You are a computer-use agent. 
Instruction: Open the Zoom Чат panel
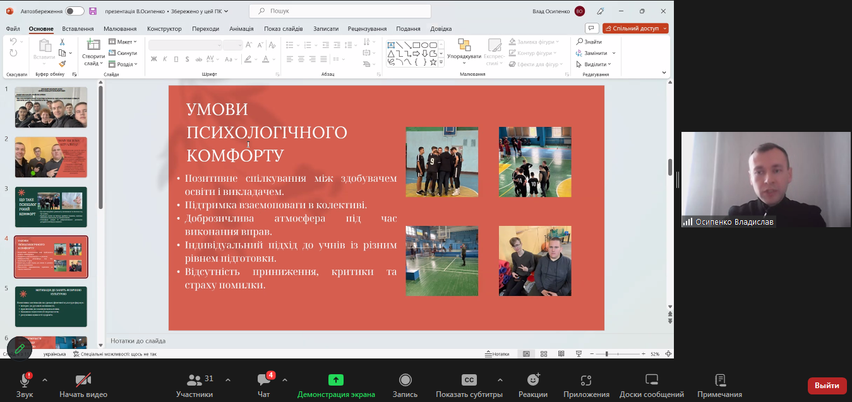point(263,381)
